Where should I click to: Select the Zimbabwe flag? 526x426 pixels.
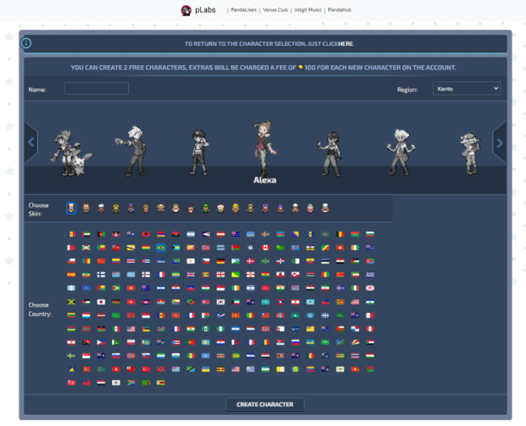coord(160,383)
